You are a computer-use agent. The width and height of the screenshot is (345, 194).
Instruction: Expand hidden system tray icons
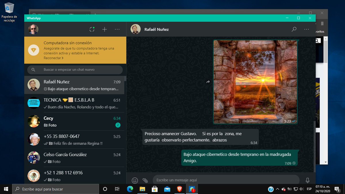[x=277, y=189]
